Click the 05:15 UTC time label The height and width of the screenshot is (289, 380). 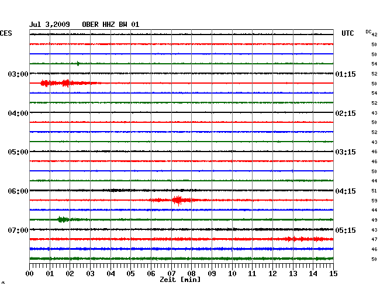coord(346,230)
